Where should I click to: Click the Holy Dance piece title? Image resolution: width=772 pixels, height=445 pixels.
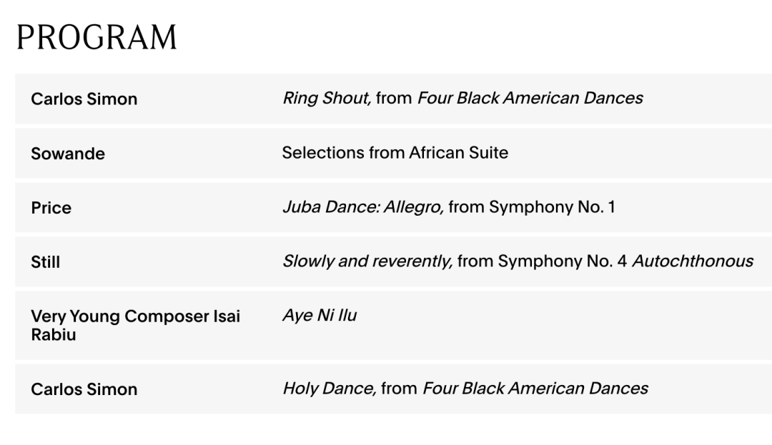[x=328, y=389]
